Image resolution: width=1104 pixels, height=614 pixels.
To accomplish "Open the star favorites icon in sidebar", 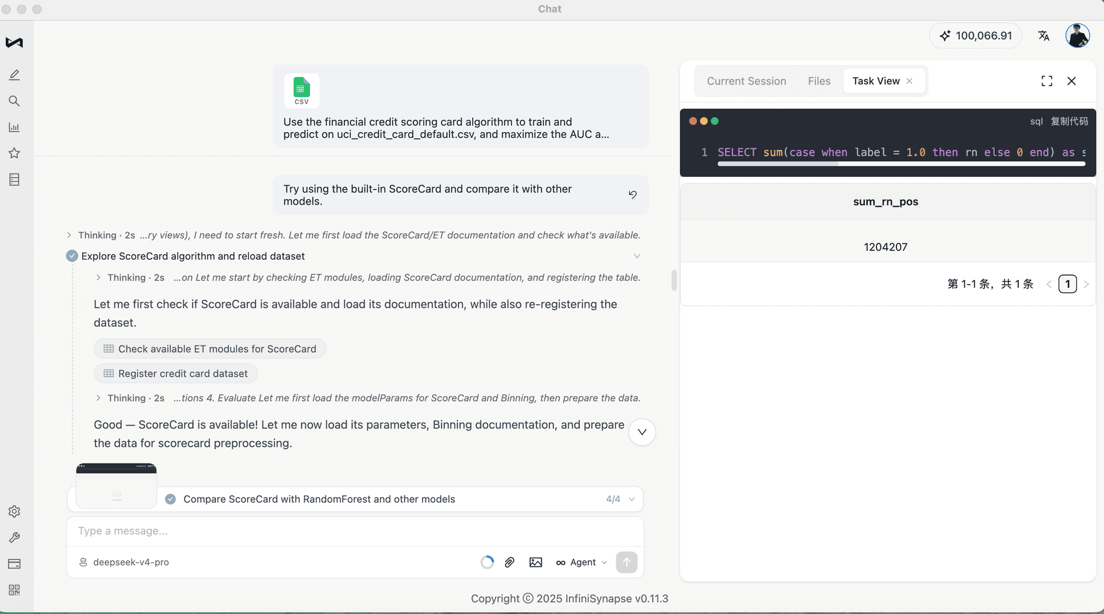I will [14, 153].
